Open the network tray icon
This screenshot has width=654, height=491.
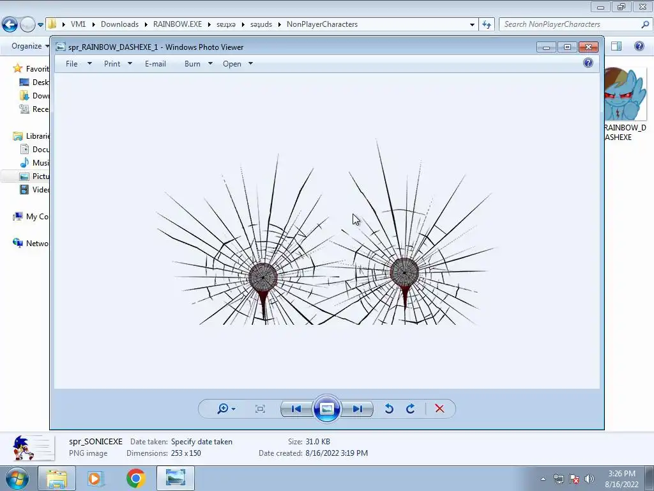(x=558, y=479)
